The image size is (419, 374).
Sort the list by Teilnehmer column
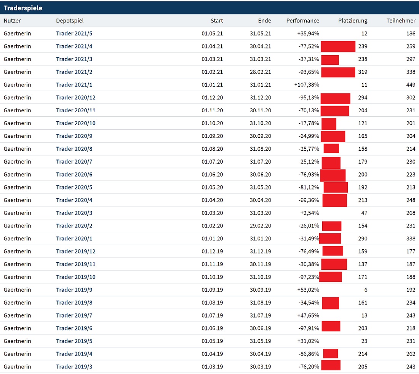401,21
